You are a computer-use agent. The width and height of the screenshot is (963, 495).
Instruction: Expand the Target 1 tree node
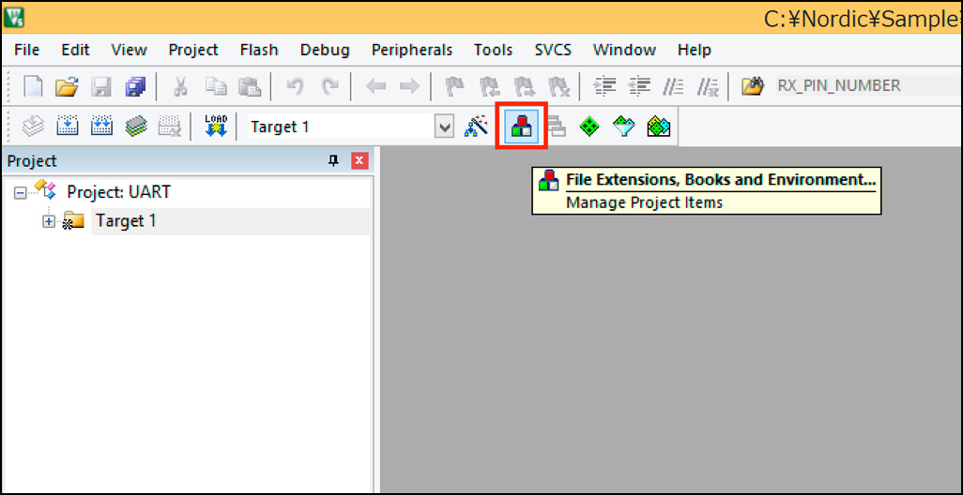coord(49,221)
